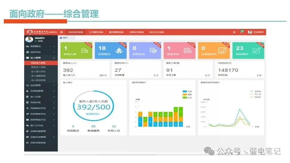Click the user icon beside 志愿者管理
The width and height of the screenshot is (290, 163).
click(27, 91)
